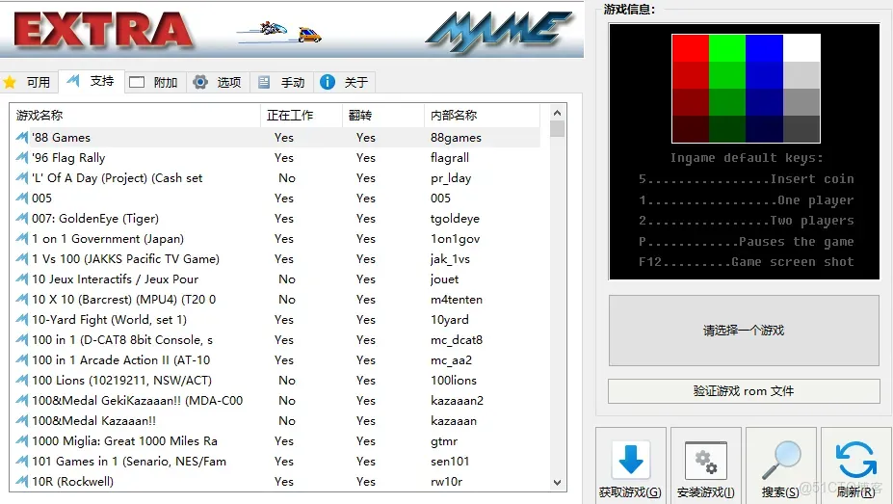Click the MAME icon beside 100&Medal Kazaaan!!
The image size is (893, 504).
pyautogui.click(x=21, y=421)
